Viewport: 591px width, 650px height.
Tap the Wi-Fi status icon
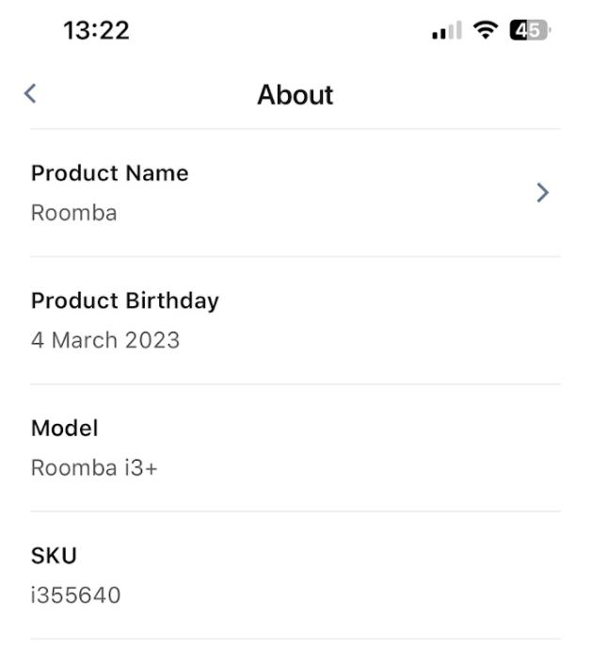486,30
